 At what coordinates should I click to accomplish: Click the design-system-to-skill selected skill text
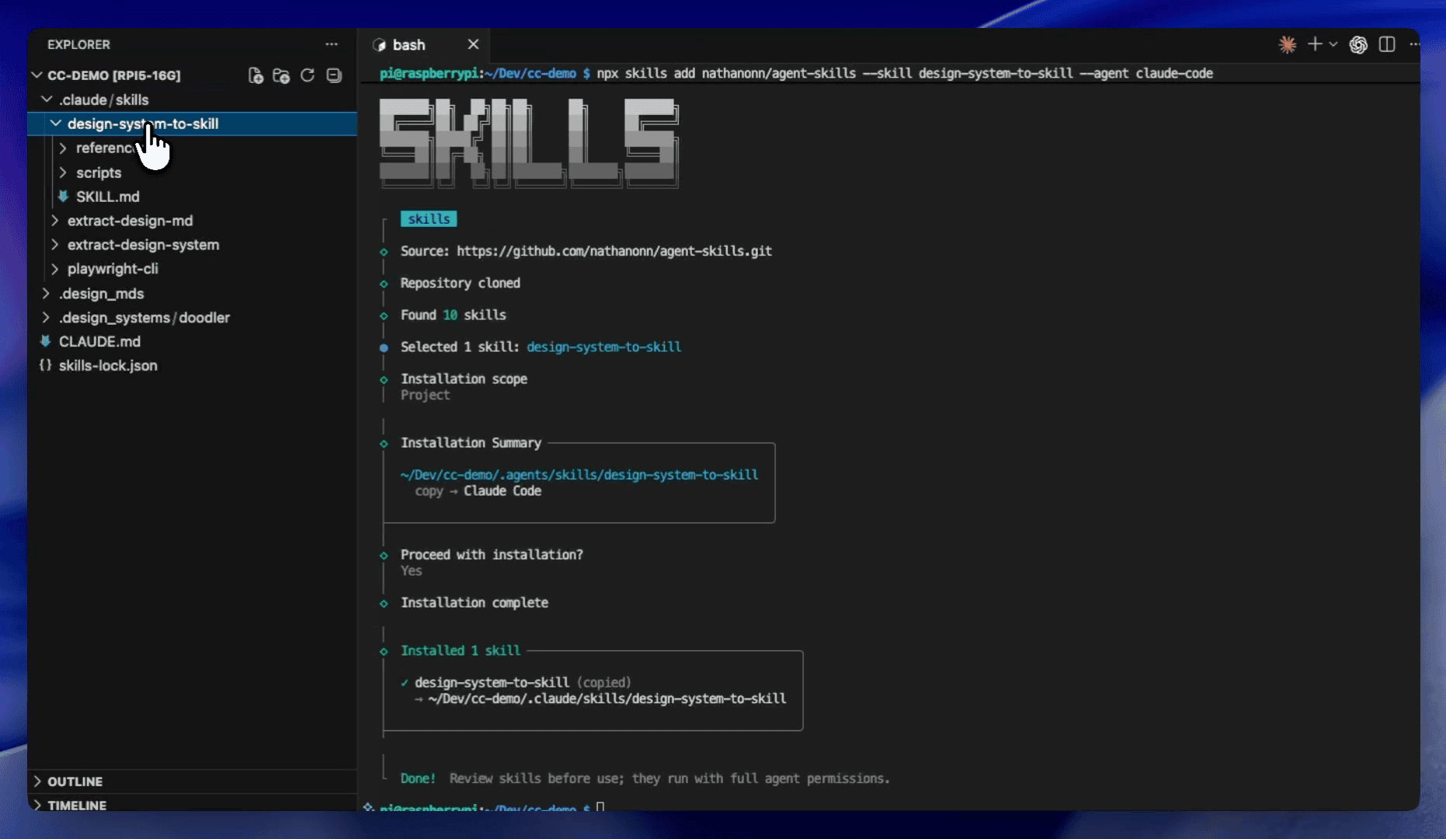603,346
